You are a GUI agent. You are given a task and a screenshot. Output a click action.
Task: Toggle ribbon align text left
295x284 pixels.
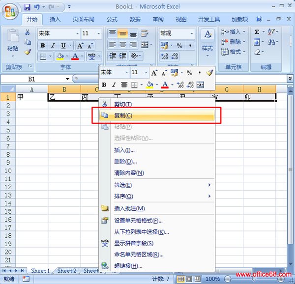[x=112, y=45]
